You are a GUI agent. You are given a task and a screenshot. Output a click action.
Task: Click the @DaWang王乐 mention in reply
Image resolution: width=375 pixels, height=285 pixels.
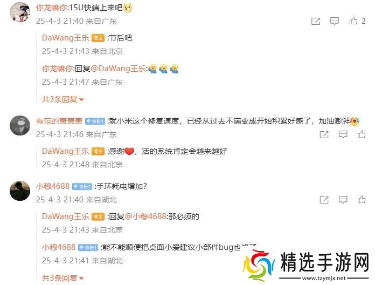[118, 69]
